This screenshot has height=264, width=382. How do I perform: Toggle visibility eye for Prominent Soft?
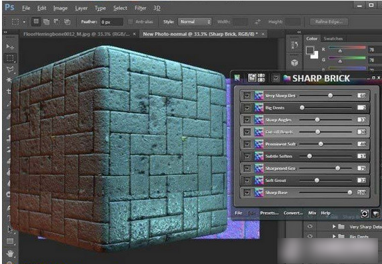click(x=247, y=144)
